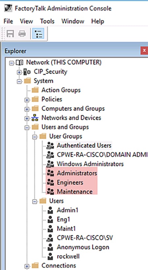Screen dimensions: 148x270
Task: Click the Action Groups folder icon
Action: (35, 90)
